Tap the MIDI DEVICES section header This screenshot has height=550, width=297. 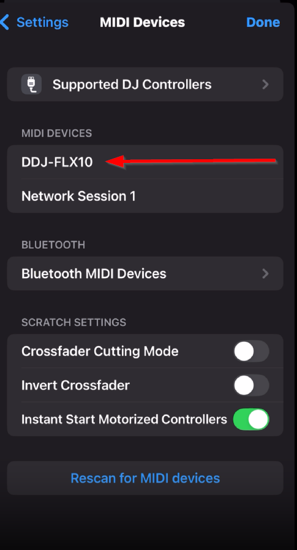click(57, 134)
